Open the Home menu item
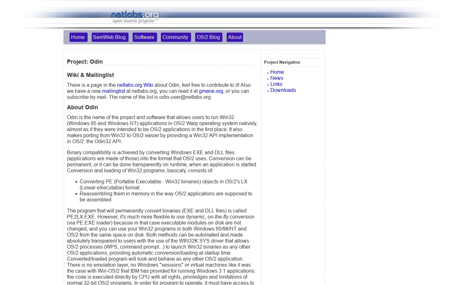Image resolution: width=457 pixels, height=285 pixels. pos(78,37)
